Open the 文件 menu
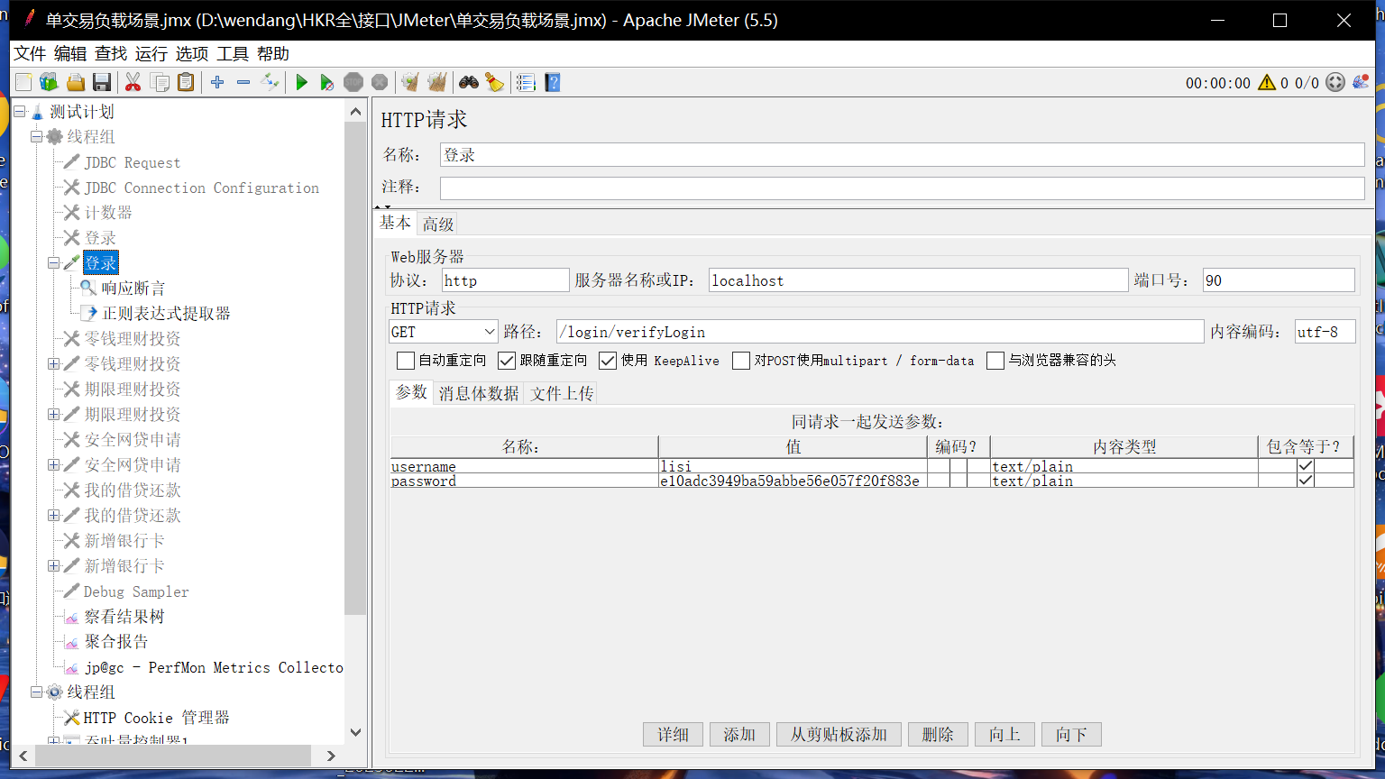The width and height of the screenshot is (1385, 779). click(x=30, y=54)
